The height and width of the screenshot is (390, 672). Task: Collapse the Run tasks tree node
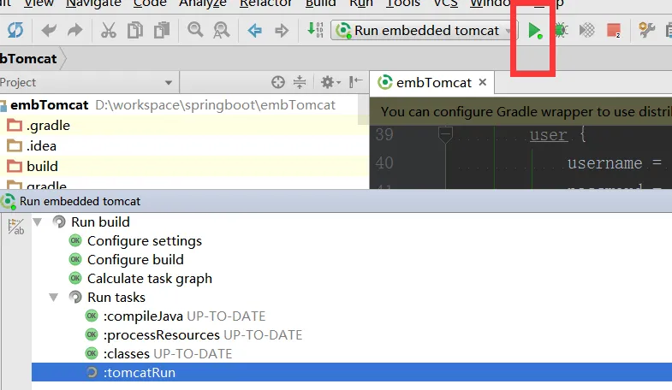tap(54, 297)
